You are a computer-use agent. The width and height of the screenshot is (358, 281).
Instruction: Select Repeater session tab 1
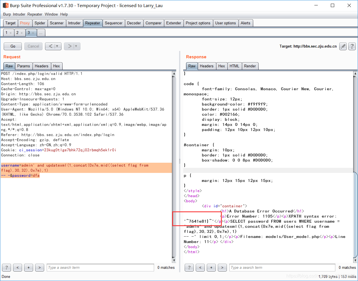pyautogui.click(x=7, y=33)
